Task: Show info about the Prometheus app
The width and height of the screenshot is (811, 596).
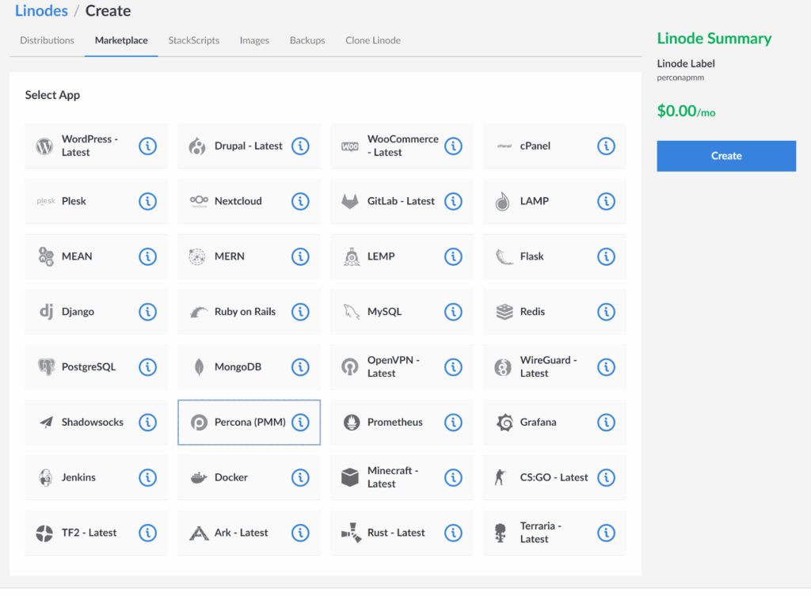Action: coord(453,423)
